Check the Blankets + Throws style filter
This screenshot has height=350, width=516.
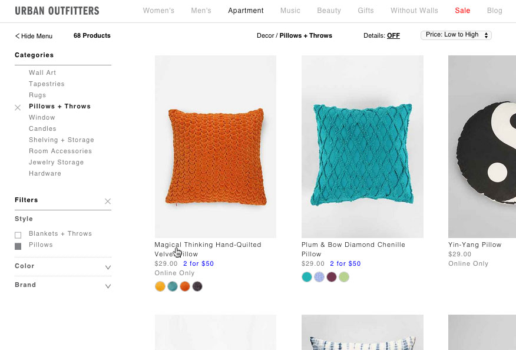(18, 234)
